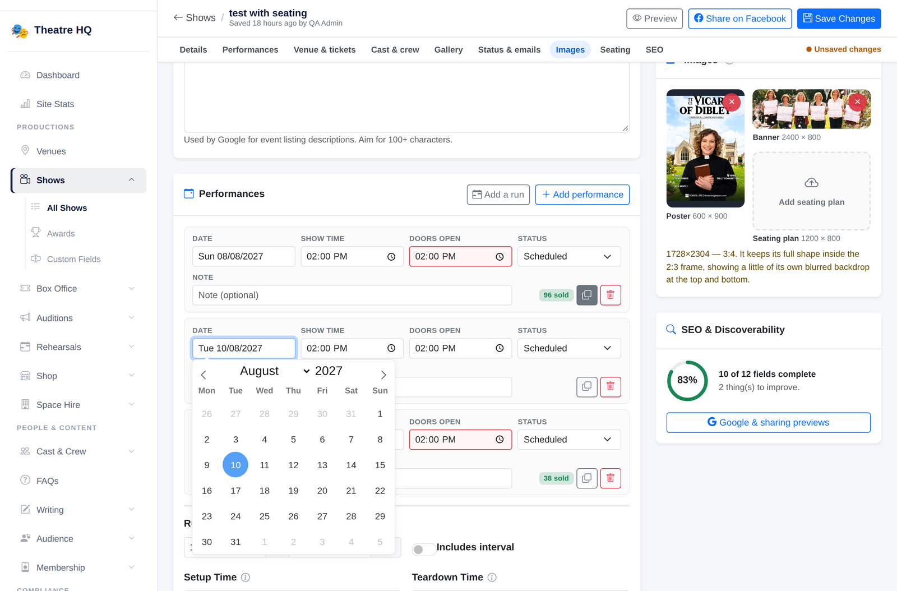Open clock picker for first Doors Open
The width and height of the screenshot is (897, 591).
point(500,257)
